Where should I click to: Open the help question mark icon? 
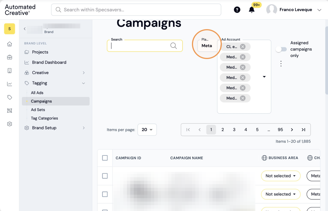(x=237, y=10)
